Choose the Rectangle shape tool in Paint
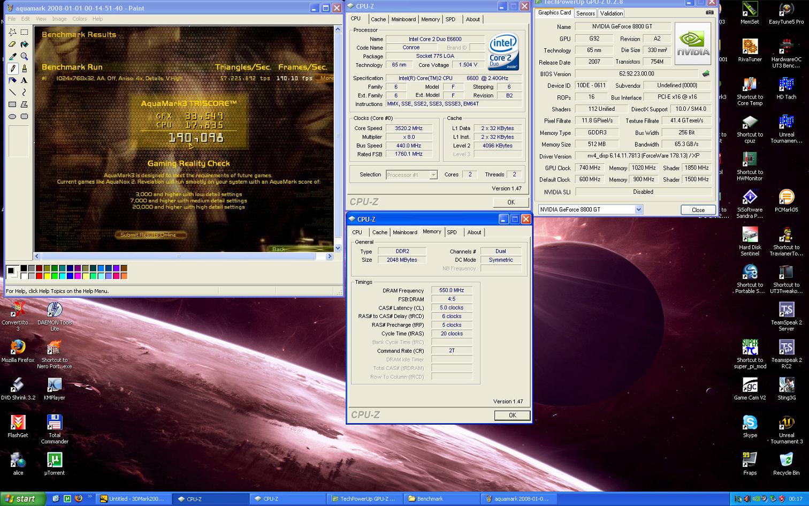The width and height of the screenshot is (809, 506). point(12,104)
